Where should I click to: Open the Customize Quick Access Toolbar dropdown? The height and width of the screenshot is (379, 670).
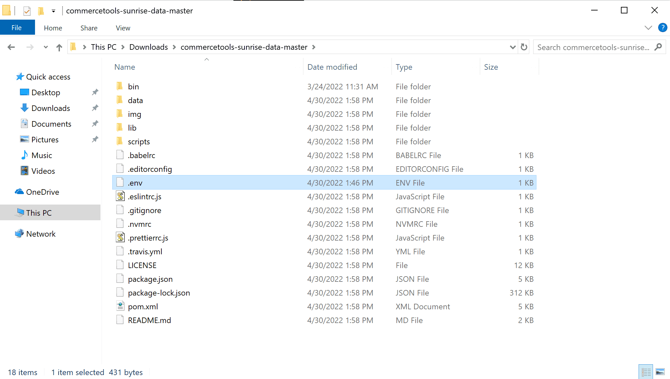53,11
